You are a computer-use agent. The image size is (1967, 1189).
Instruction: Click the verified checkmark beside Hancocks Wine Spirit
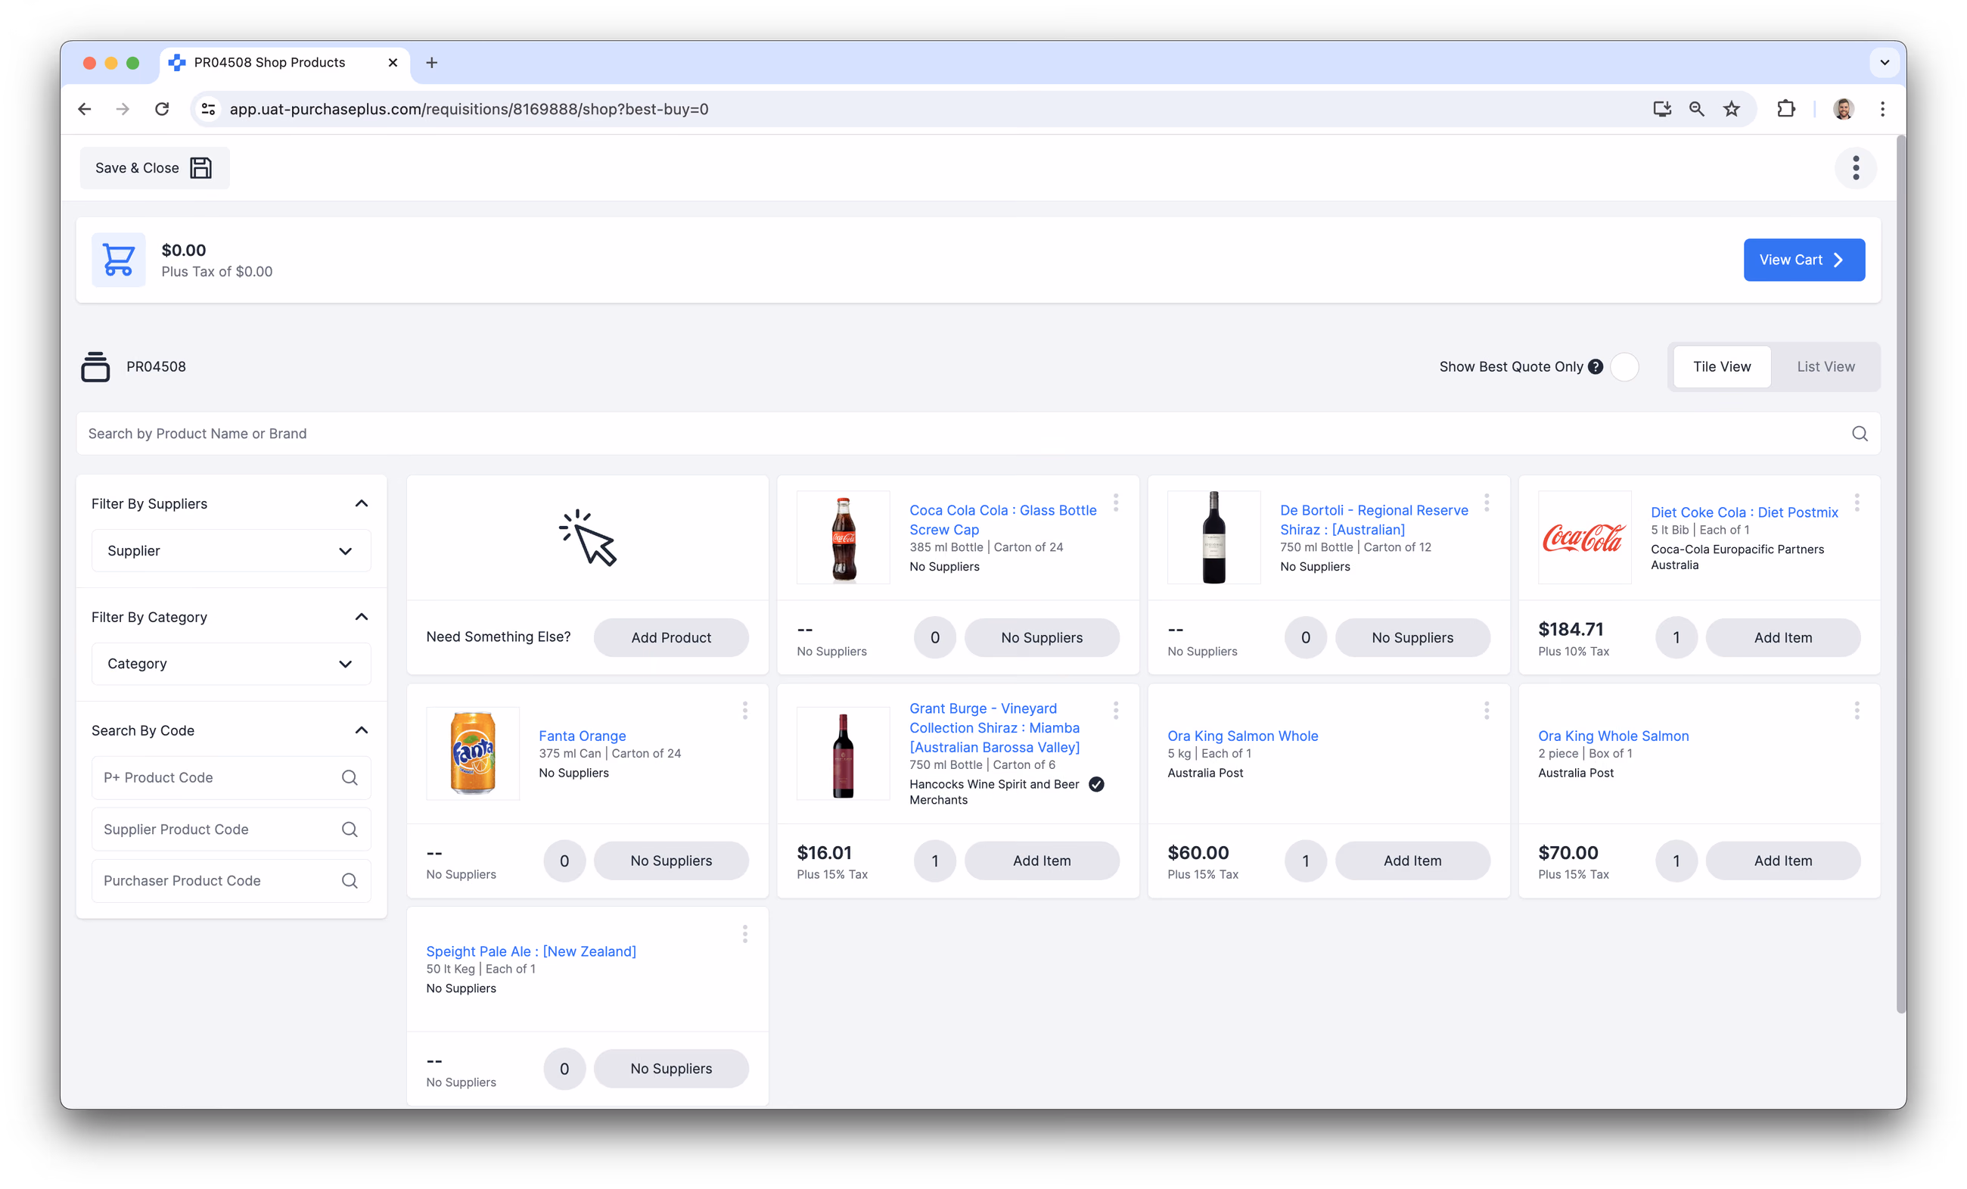coord(1096,784)
